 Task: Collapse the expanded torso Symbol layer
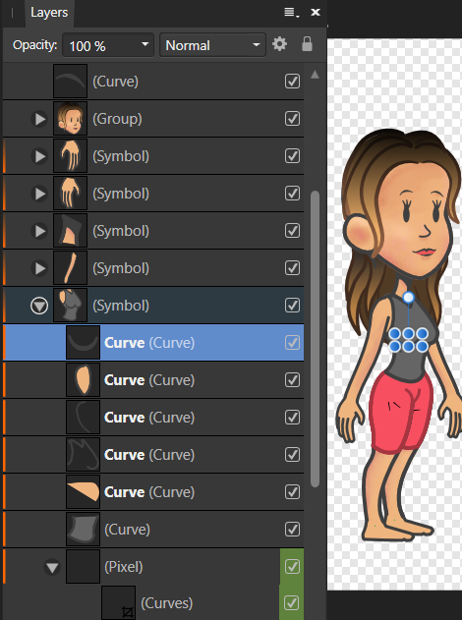[x=39, y=306]
